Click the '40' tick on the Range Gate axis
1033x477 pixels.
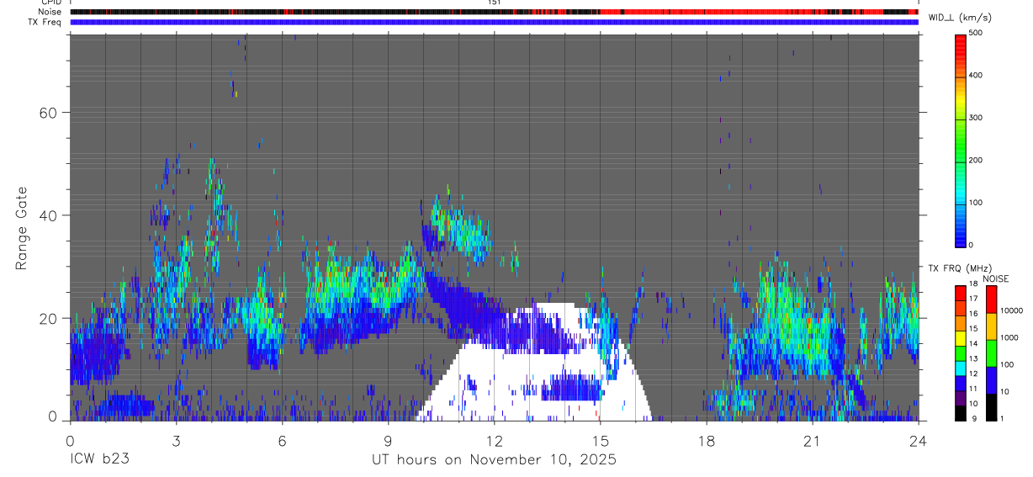tap(48, 215)
